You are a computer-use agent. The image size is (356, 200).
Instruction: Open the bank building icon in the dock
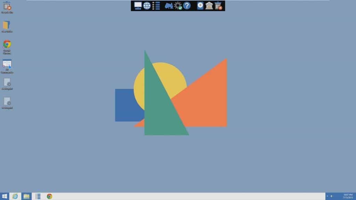pos(209,6)
